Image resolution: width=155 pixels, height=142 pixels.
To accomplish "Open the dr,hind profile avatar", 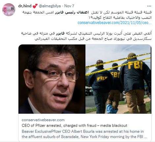I will [x=9, y=10].
